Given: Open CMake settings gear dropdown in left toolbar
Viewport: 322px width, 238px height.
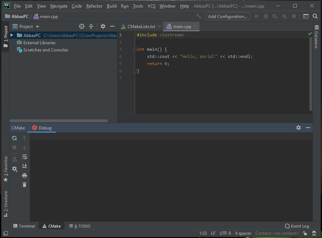Looking at the screenshot, I should pos(14,169).
